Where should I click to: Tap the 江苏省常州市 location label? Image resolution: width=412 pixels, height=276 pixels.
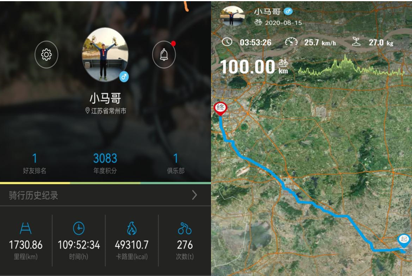tap(106, 111)
